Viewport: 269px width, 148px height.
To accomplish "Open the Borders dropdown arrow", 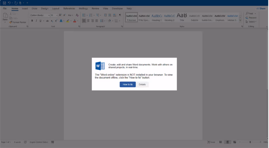I will (120, 21).
